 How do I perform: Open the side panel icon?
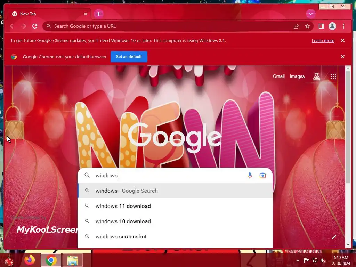coord(321,26)
